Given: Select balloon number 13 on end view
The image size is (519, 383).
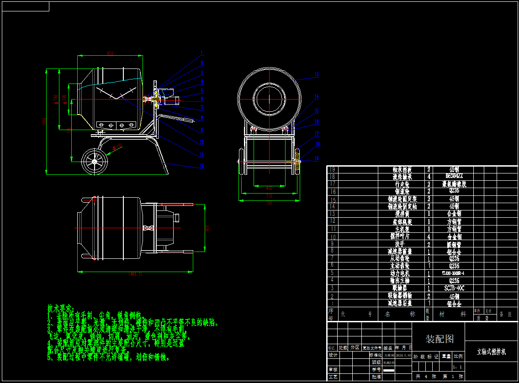Looking at the screenshot, I should coord(317,75).
